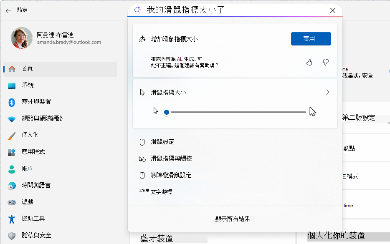Click the AI search sparkle icon
The height and width of the screenshot is (244, 390).
point(137,10)
